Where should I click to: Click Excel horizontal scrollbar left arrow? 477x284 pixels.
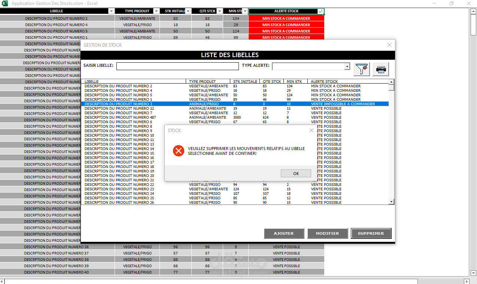pyautogui.click(x=2, y=281)
